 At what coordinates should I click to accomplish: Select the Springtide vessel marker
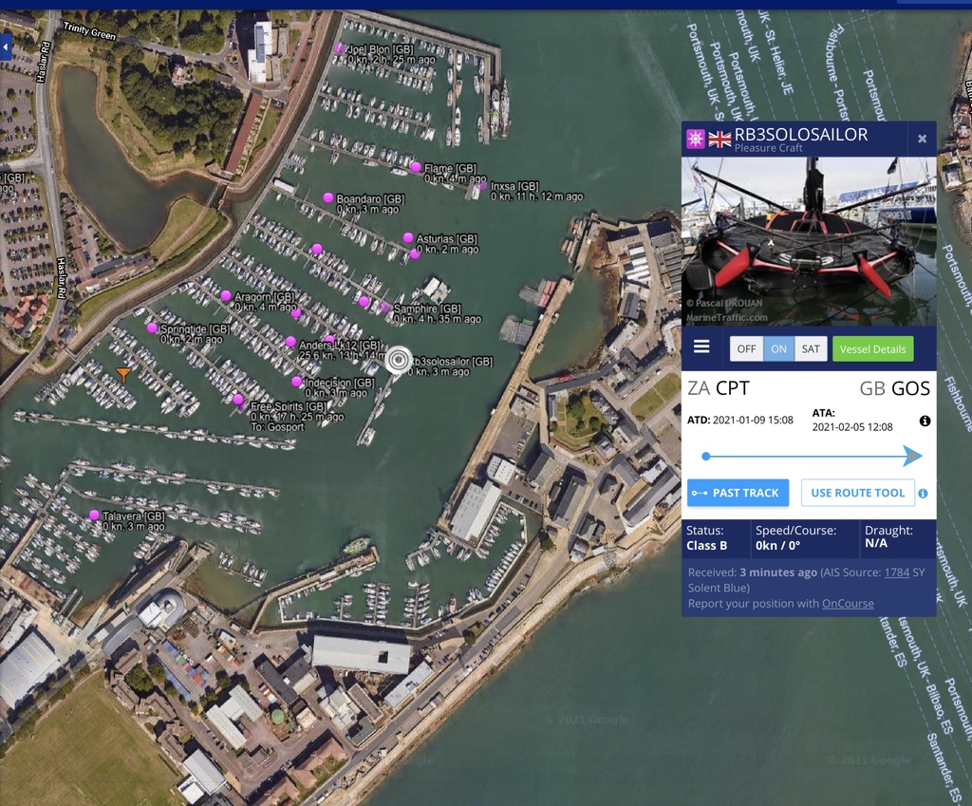tap(152, 328)
